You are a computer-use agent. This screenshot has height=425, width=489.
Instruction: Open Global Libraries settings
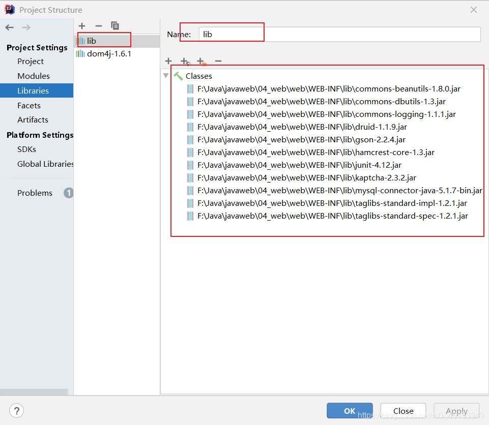point(45,164)
